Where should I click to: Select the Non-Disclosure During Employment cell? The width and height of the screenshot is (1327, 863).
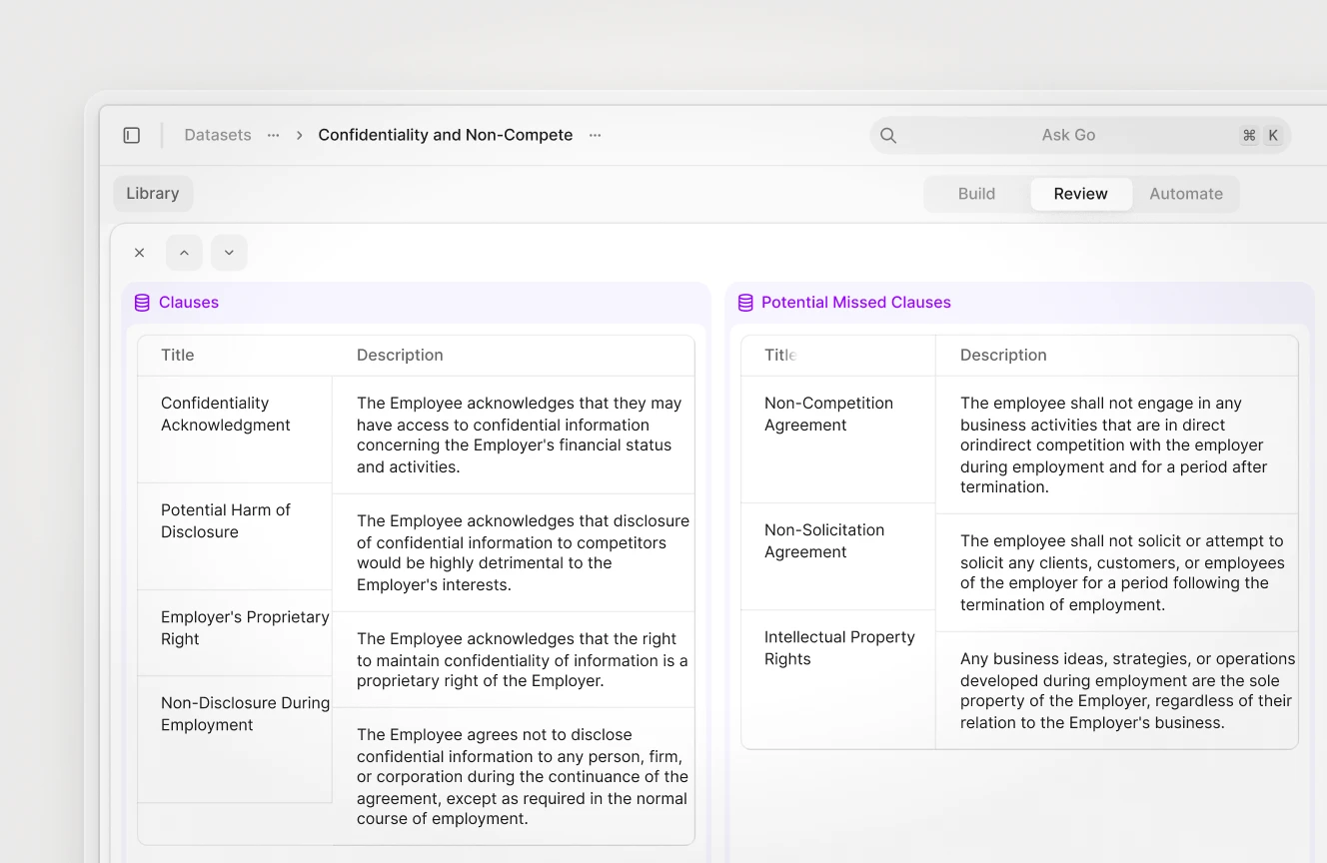[235, 739]
